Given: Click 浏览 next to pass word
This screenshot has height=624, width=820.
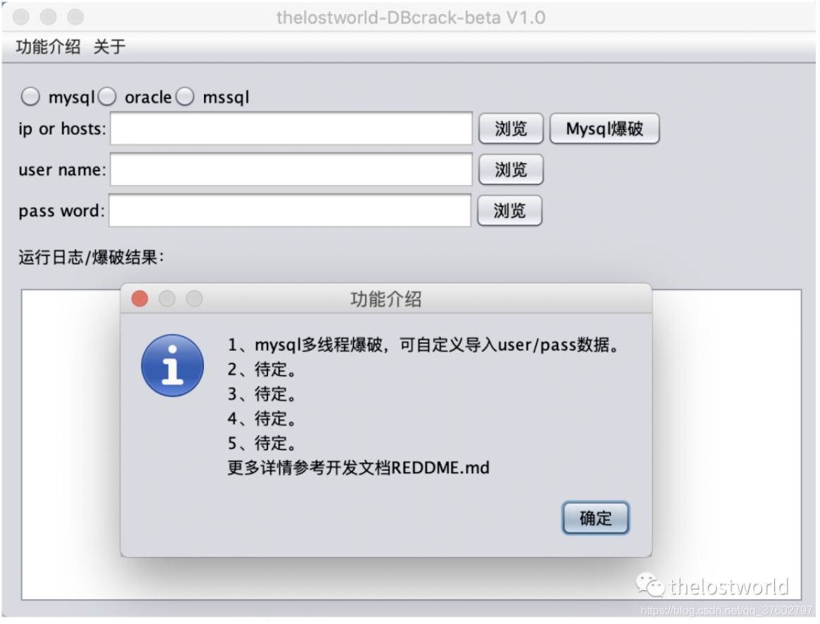Looking at the screenshot, I should point(510,211).
